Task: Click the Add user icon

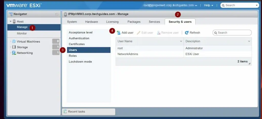Action: [x=119, y=33]
